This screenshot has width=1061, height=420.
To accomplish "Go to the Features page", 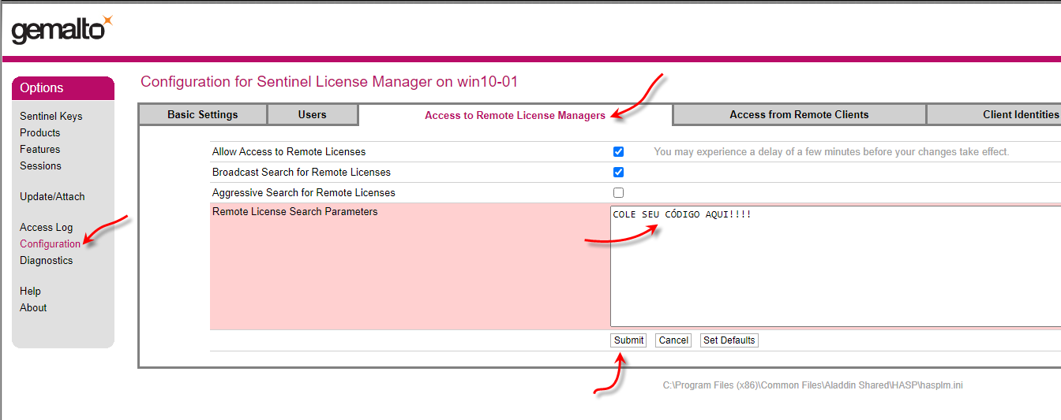I will click(x=40, y=149).
